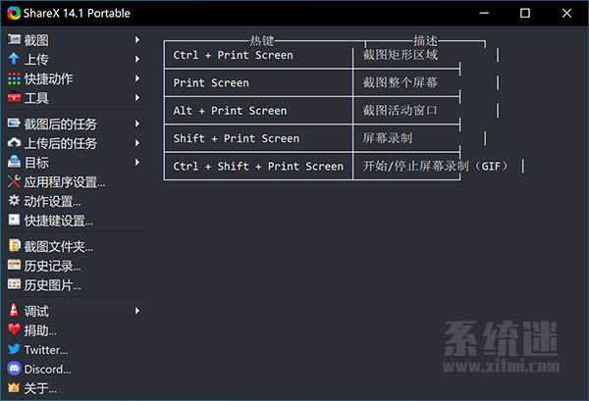Image resolution: width=589 pixels, height=401 pixels.
Task: Select the Ctrl + Print Screen hotkey row
Action: (x=312, y=55)
